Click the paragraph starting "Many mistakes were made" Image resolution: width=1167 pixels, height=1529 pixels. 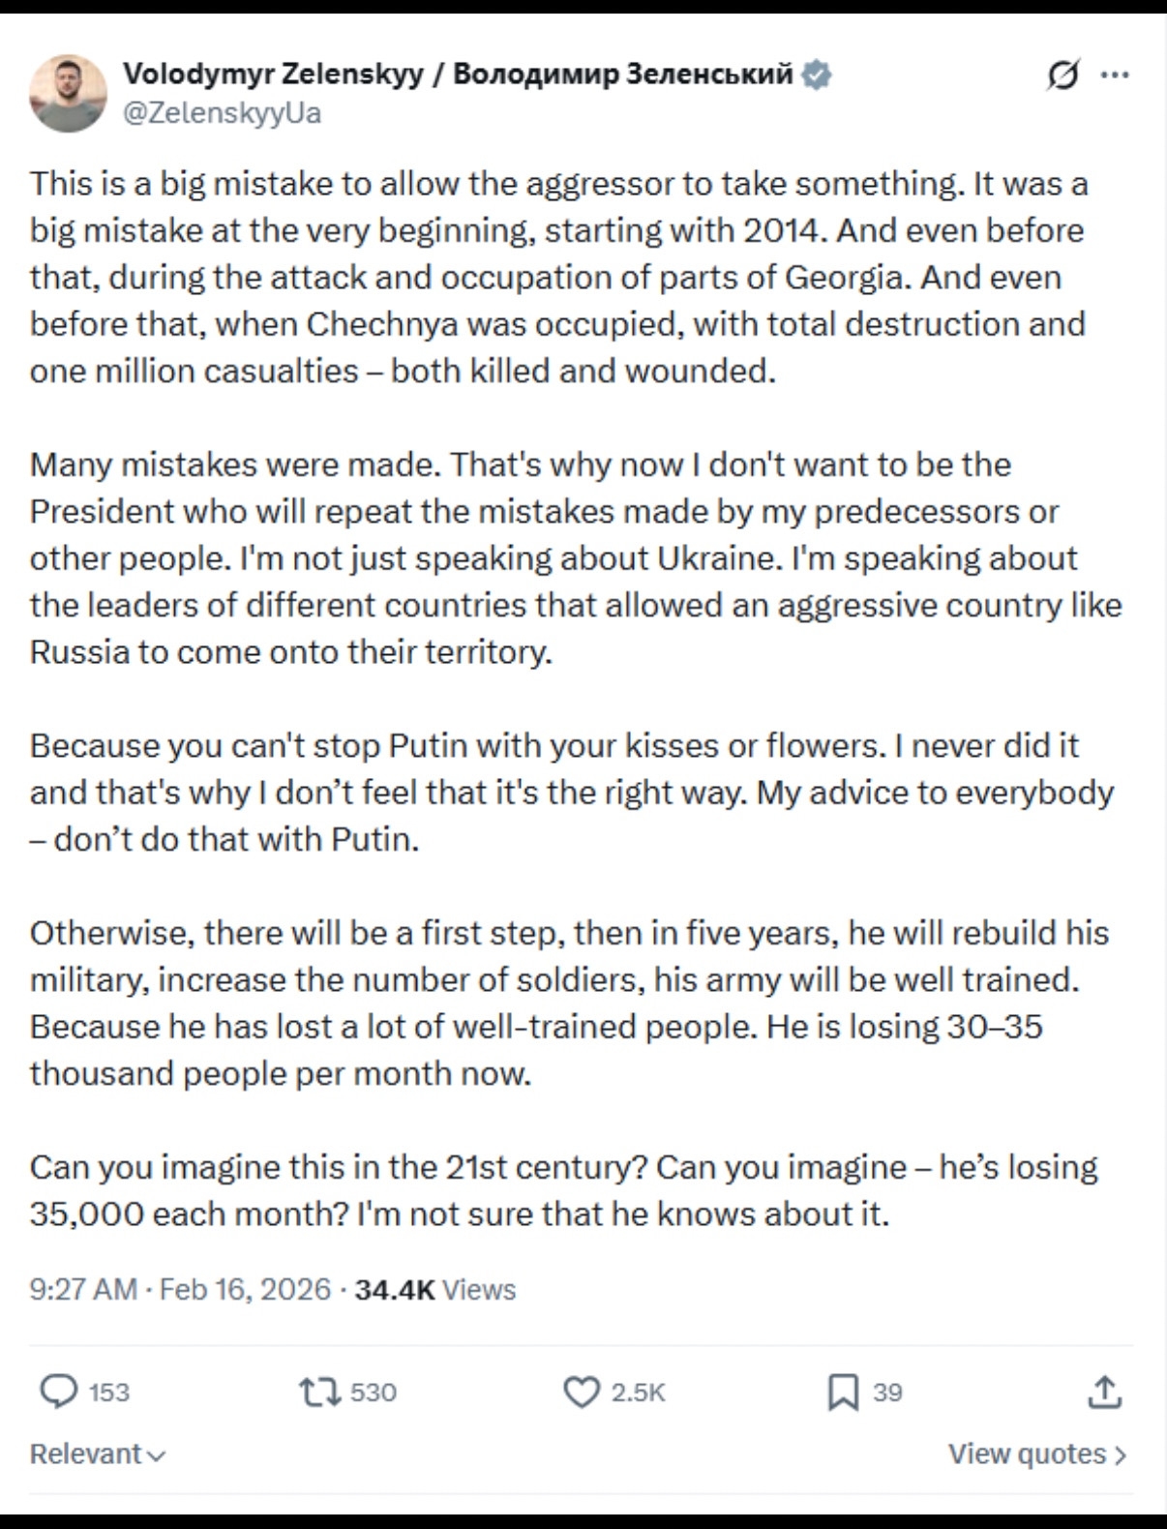pos(575,558)
